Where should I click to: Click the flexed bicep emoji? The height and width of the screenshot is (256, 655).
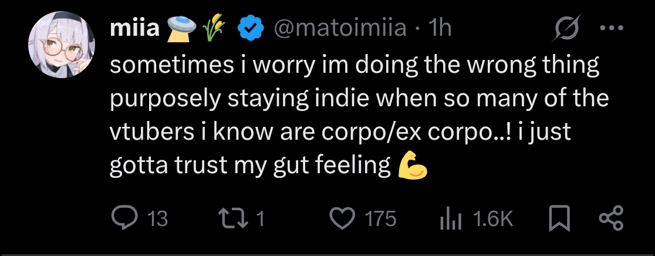(x=412, y=166)
